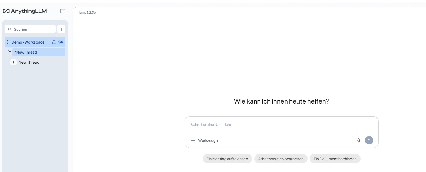Open Demo-Workspace settings gear
Viewport: 426px width, 172px height.
(x=61, y=42)
